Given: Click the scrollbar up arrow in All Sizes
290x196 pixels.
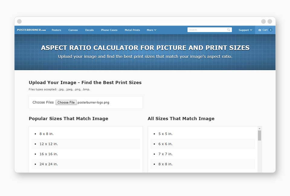Looking at the screenshot, I should click(x=259, y=128).
